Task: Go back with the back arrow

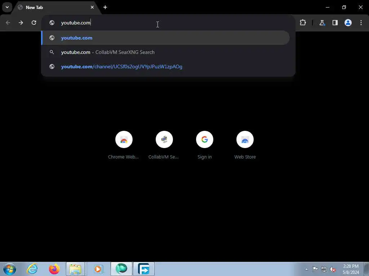Action: pos(8,23)
